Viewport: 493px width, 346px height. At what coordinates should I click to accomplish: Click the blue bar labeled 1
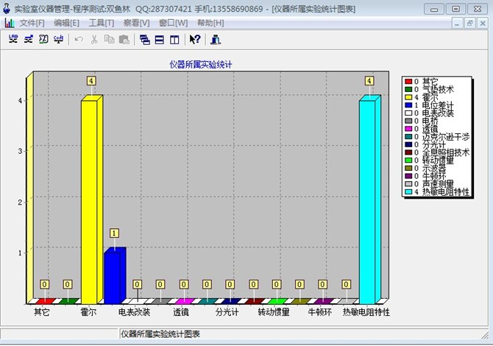pos(115,275)
